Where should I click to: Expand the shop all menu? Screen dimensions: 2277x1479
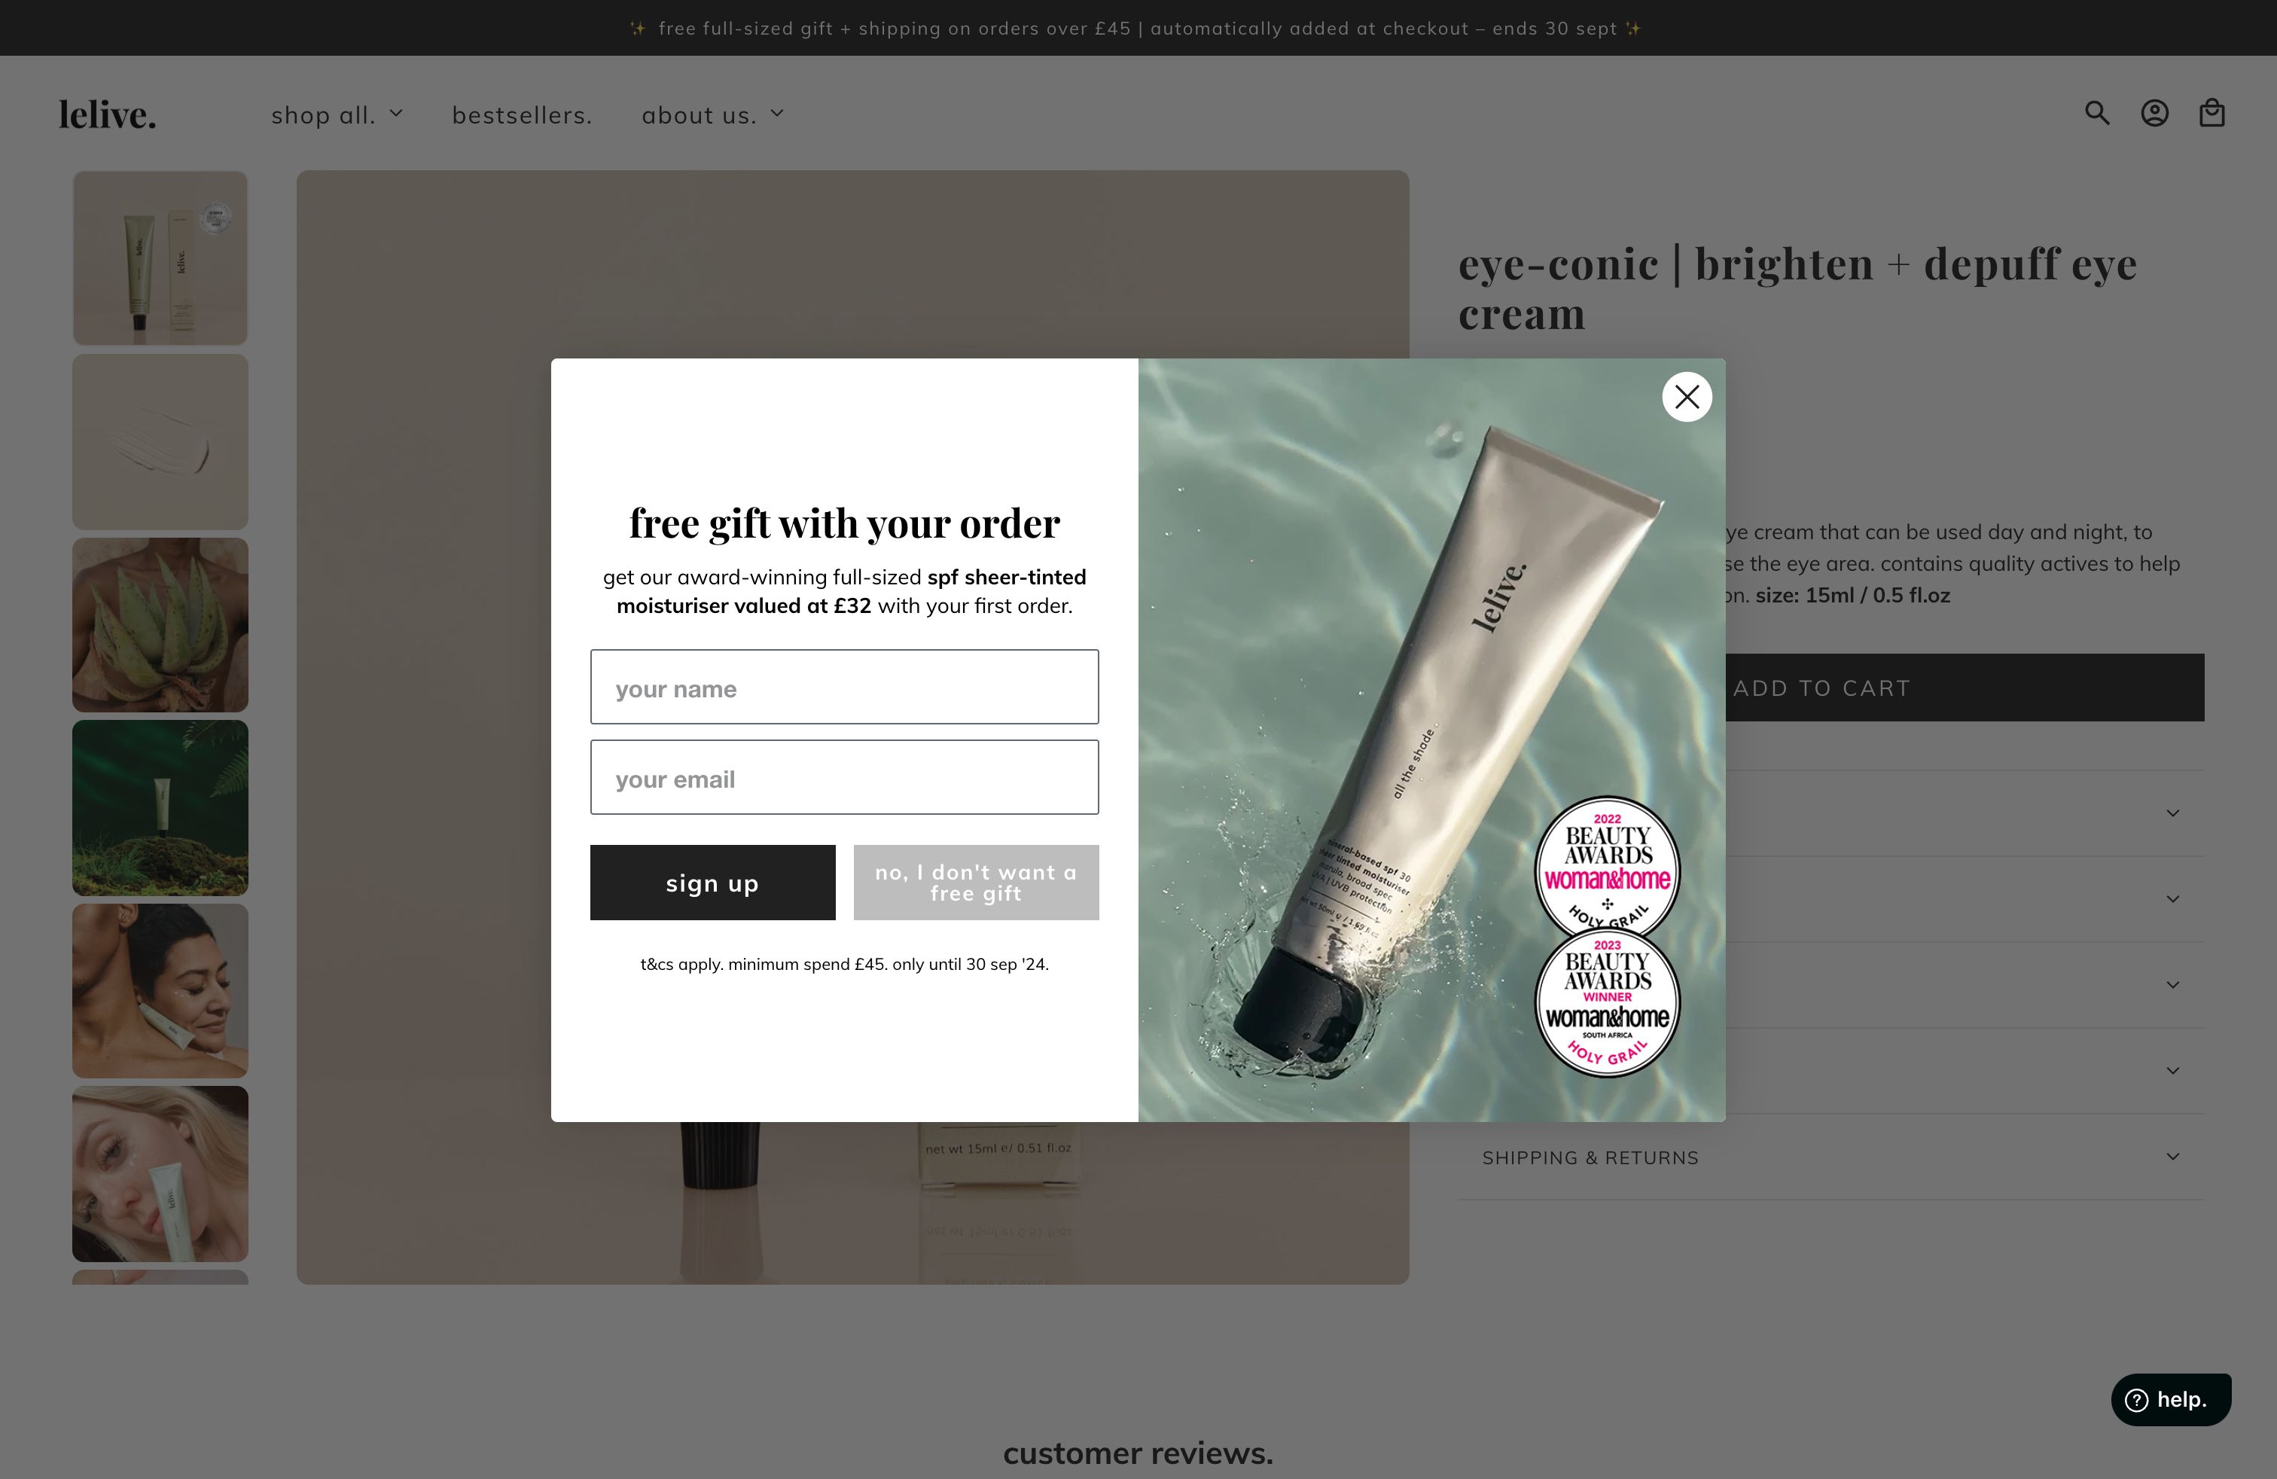[x=337, y=114]
